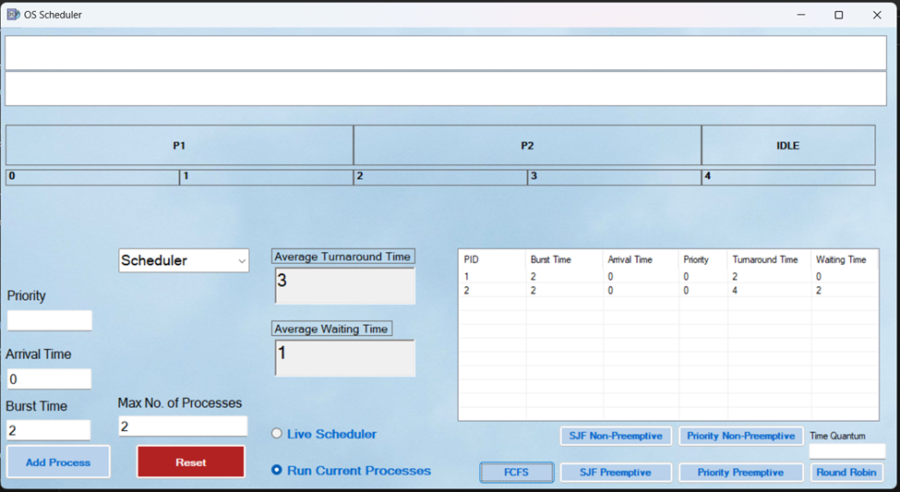
Task: Focus the Time Quantum input field
Action: click(x=847, y=451)
